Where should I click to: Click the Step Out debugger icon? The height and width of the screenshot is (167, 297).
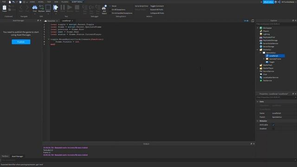click(98, 7)
